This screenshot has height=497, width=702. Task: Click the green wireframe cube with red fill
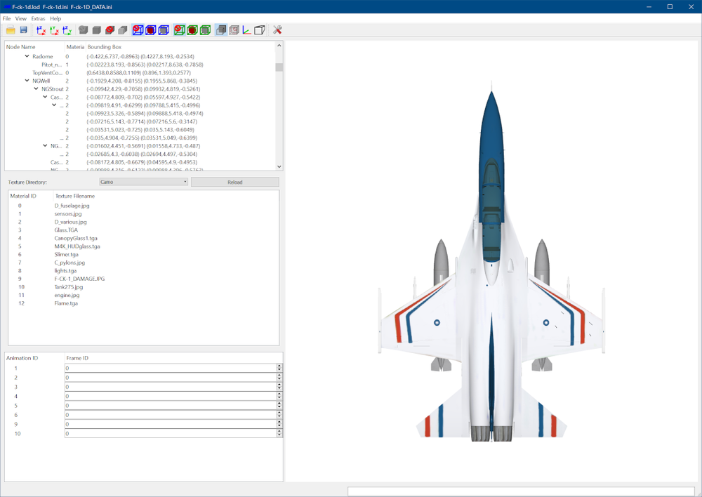click(192, 30)
